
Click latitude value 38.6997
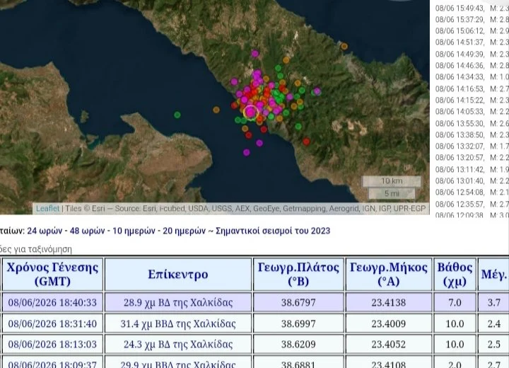[298, 324]
